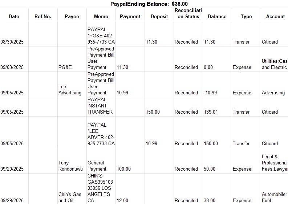Select the Account column header
This screenshot has height=204, width=288.
[275, 16]
